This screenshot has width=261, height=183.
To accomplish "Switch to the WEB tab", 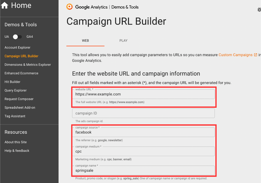I will [85, 41].
